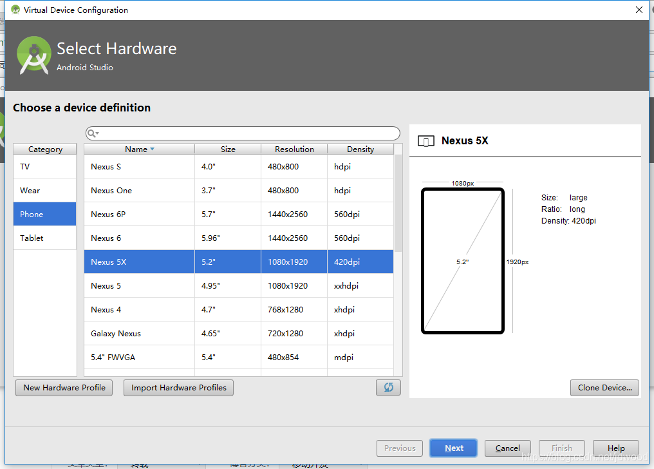Screen dimensions: 654x469
Task: Select the Nexus 6P device row
Action: coord(239,214)
